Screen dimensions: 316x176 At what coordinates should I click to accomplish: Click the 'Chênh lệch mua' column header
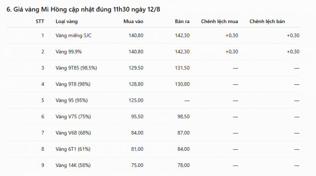coord(219,22)
